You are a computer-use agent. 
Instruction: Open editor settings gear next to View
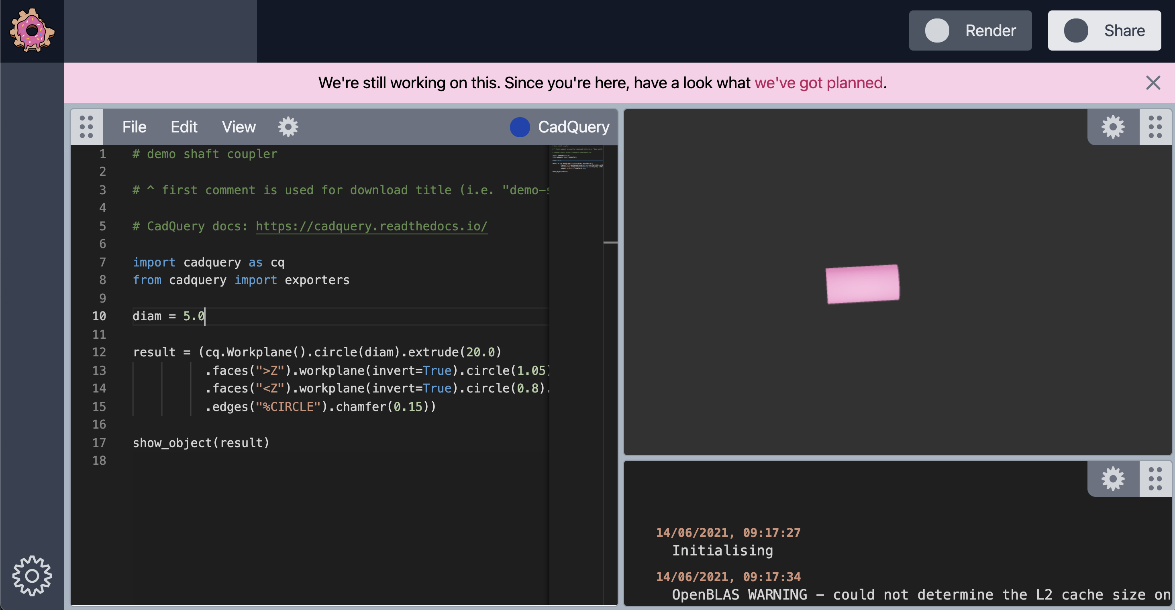[x=288, y=127]
